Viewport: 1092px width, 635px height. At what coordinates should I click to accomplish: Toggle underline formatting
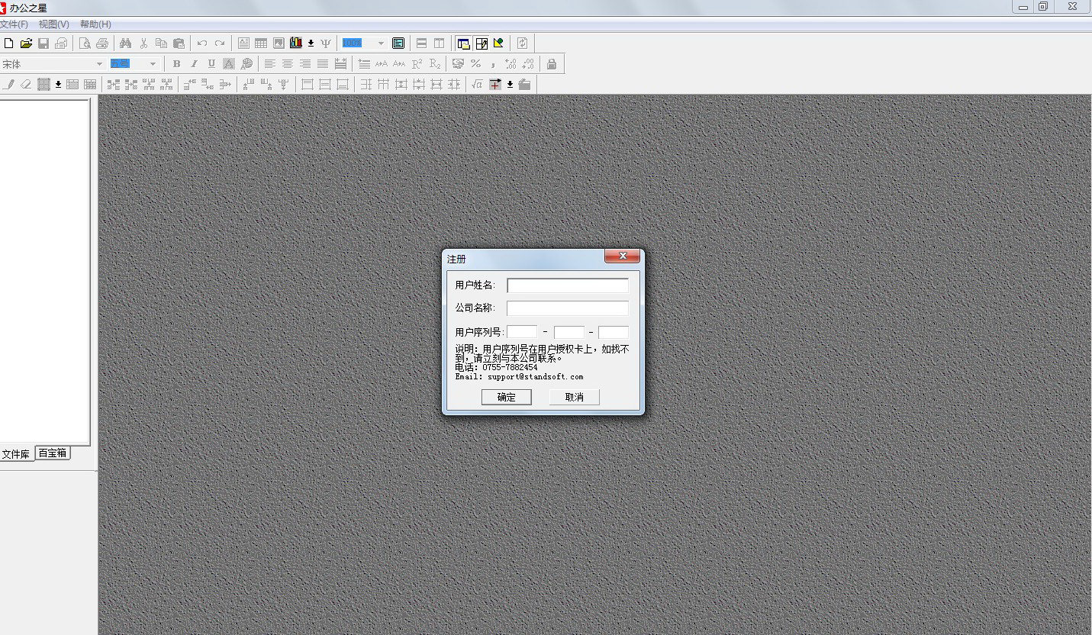pyautogui.click(x=211, y=63)
